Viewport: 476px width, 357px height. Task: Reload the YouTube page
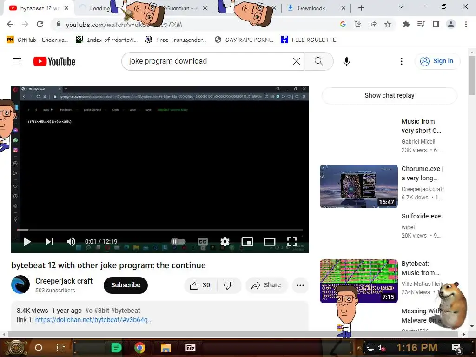(x=40, y=24)
